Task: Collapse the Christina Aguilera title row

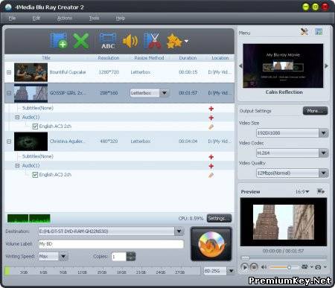Action: point(9,141)
